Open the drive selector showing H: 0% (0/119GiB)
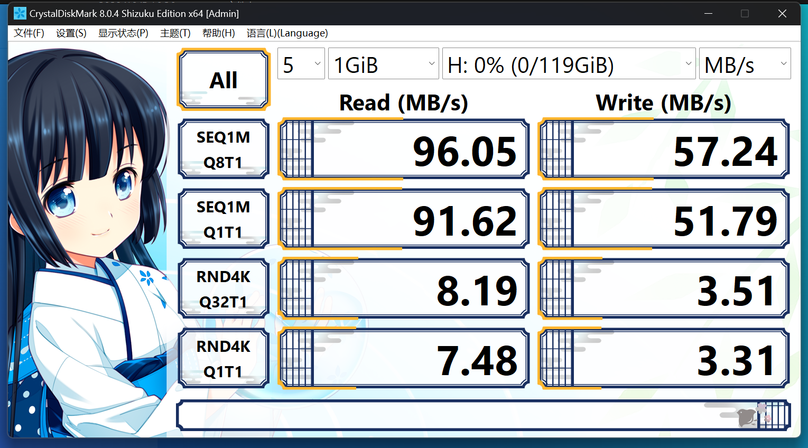 pos(569,63)
